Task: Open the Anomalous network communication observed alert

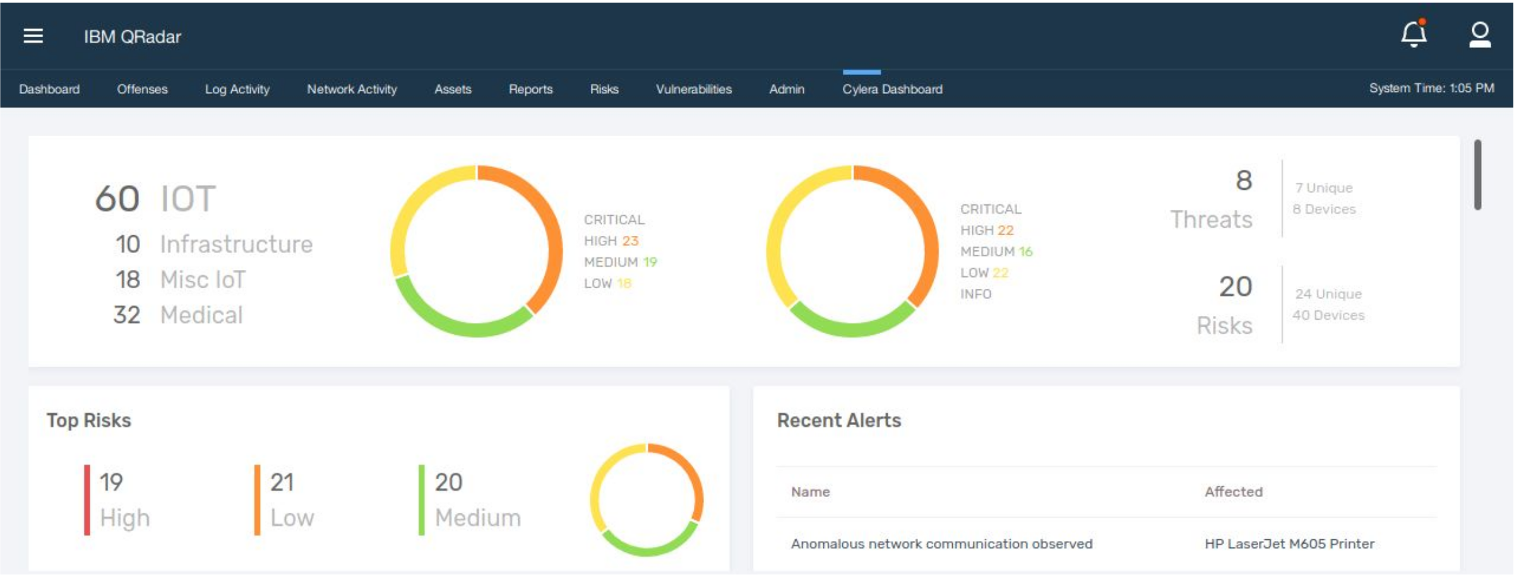Action: [x=941, y=544]
